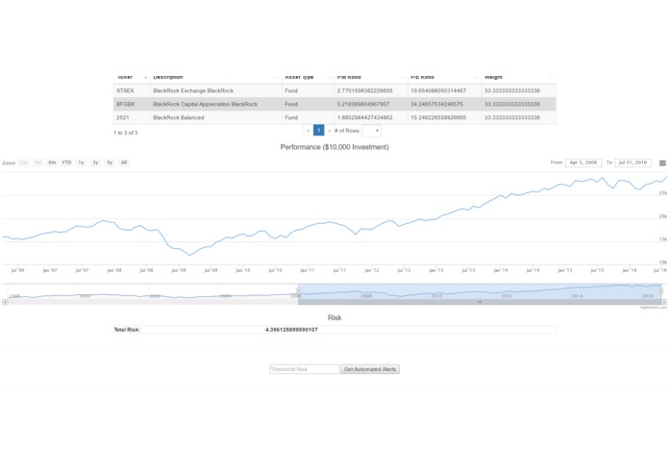668x475 pixels.
Task: Click BlackRock Exchange BlackRock description
Action: [193, 90]
